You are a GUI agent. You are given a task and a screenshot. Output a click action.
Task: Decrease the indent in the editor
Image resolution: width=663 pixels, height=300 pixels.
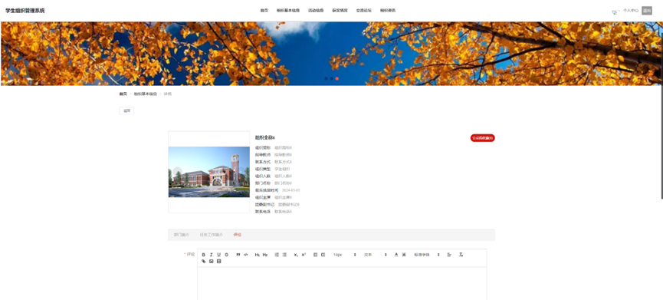pos(316,255)
